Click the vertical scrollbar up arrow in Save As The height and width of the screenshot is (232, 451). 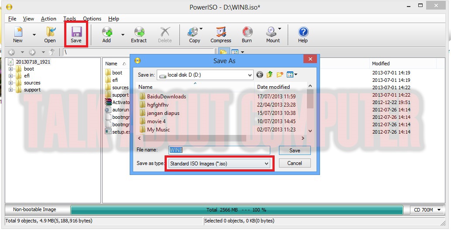click(310, 86)
